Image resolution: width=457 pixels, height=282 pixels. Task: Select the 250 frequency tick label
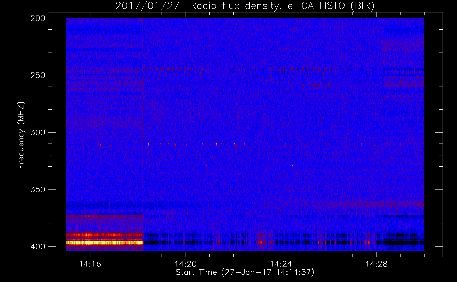pos(38,75)
